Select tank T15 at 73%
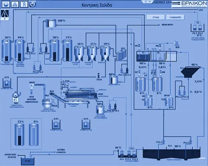Image resolution: width=208 pixels, height=166 pixels. 67,51
